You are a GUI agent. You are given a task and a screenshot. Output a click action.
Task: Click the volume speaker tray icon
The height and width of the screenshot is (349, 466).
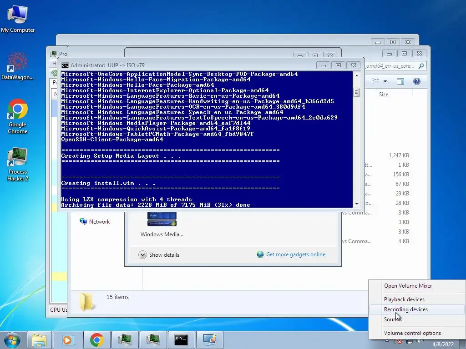(420, 342)
